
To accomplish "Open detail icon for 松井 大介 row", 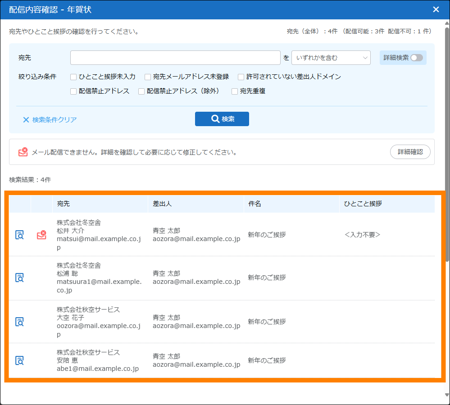I will pos(20,235).
